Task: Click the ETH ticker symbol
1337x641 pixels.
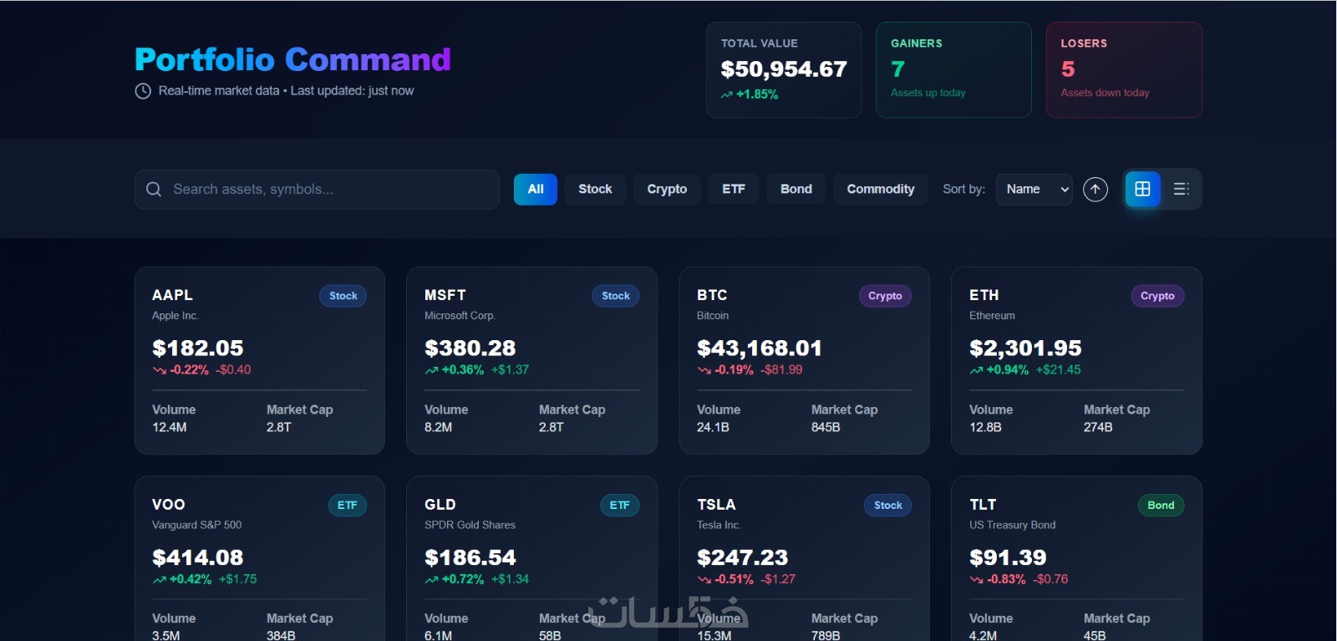Action: pos(984,295)
